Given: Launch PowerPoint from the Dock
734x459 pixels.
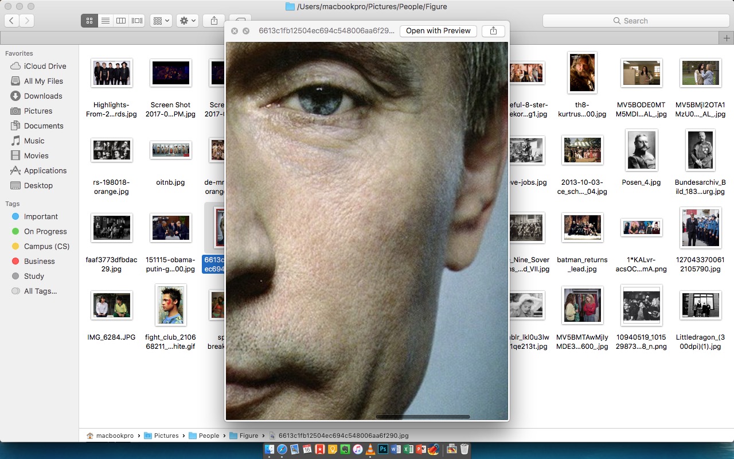Looking at the screenshot, I should pos(421,450).
